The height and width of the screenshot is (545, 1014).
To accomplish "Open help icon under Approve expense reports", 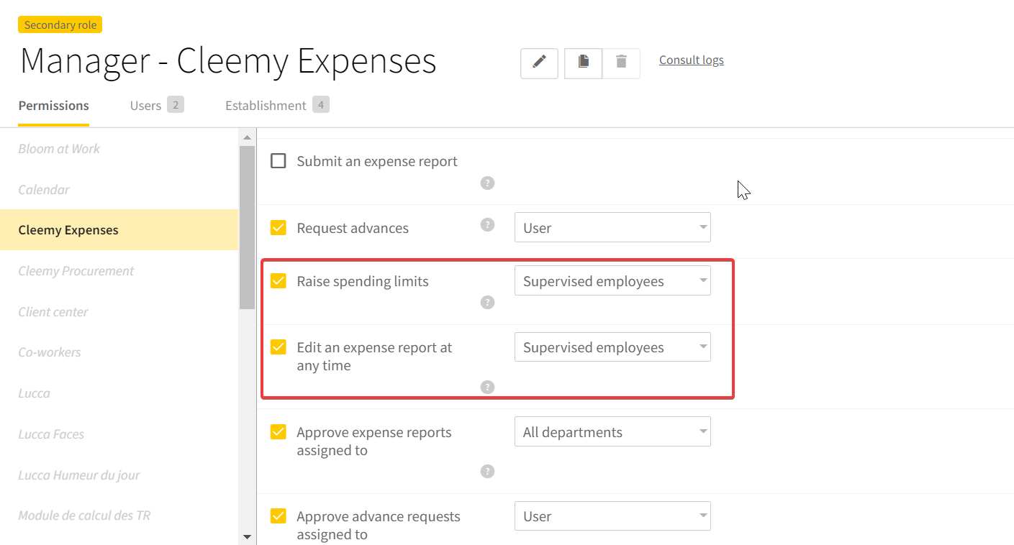I will pyautogui.click(x=487, y=471).
